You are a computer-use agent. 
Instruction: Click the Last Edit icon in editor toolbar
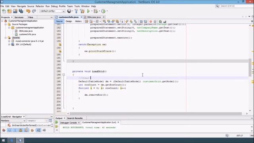pyautogui.click(x=87, y=21)
